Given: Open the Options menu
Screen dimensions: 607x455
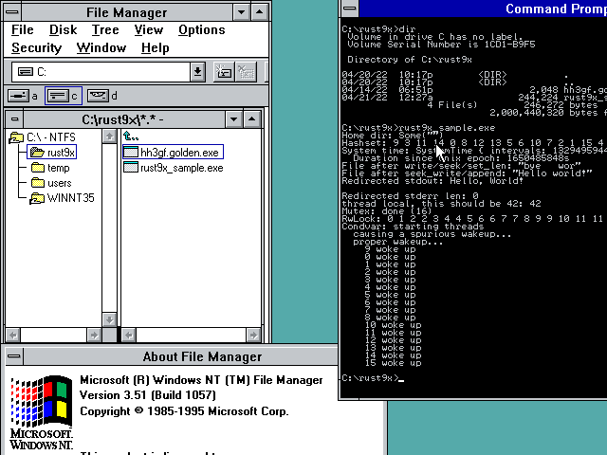Looking at the screenshot, I should tap(201, 29).
